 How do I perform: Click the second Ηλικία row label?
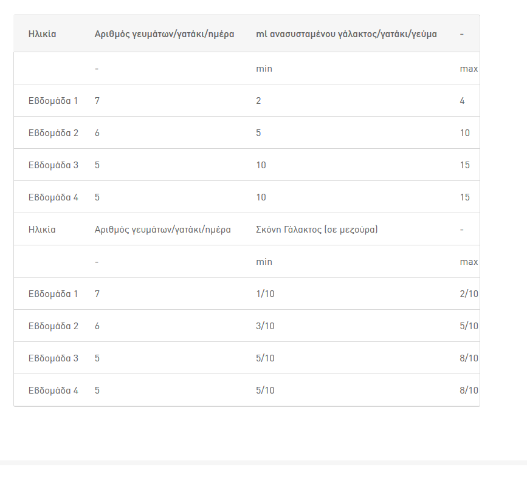pos(42,230)
